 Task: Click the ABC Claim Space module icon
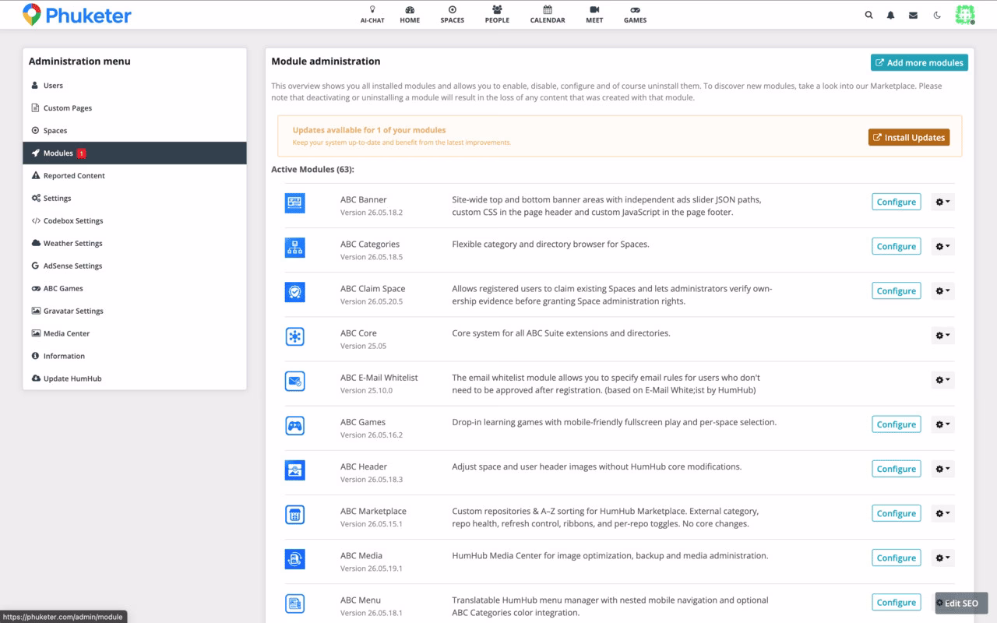pos(295,292)
